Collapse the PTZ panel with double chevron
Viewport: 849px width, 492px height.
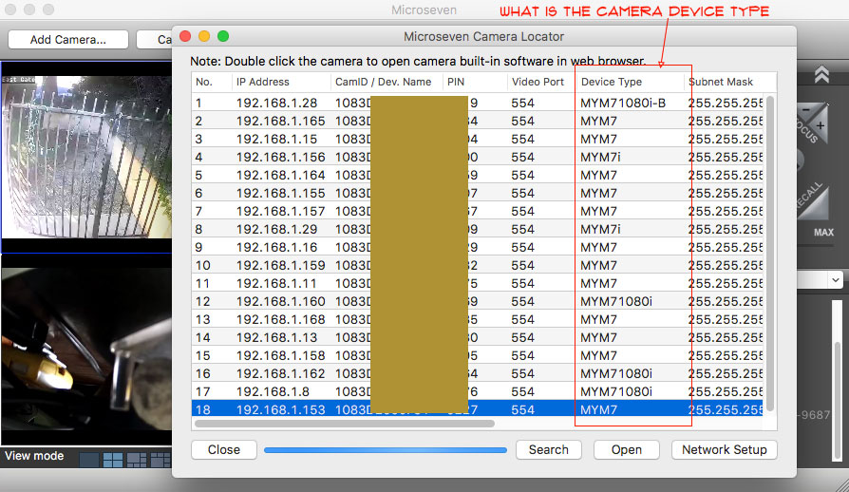pyautogui.click(x=821, y=74)
